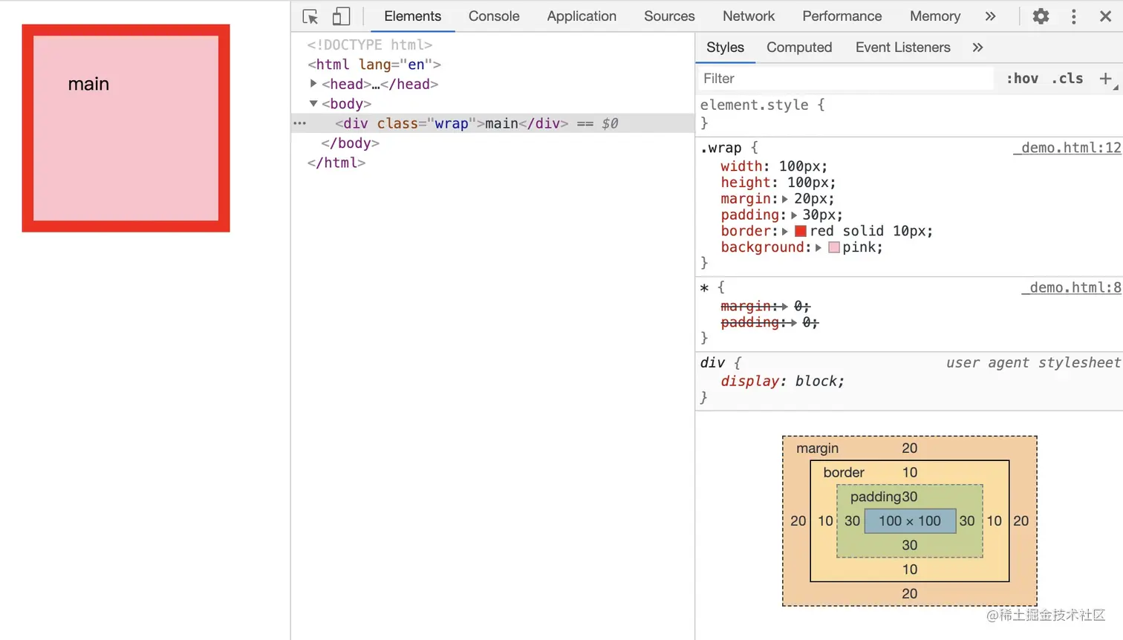Activate the inspect element picker icon

[x=310, y=16]
